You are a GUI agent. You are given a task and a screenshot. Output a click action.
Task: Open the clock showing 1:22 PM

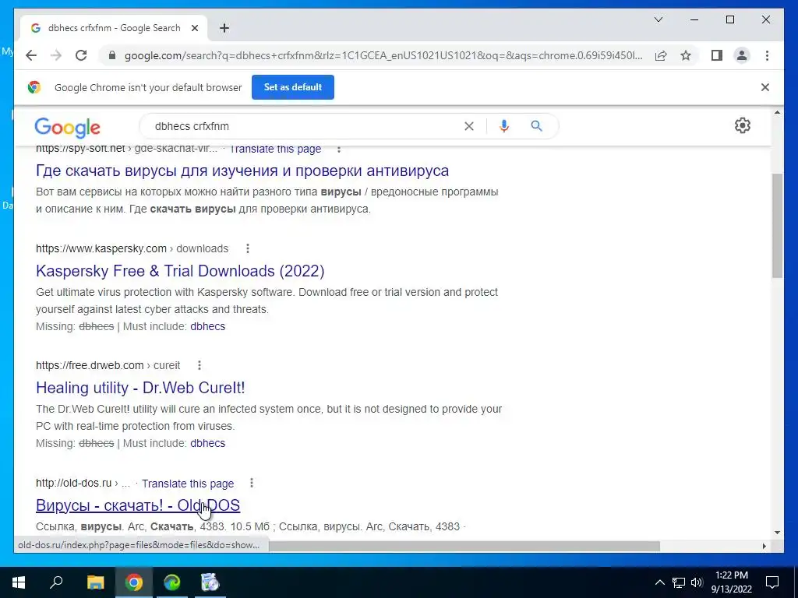pyautogui.click(x=731, y=582)
